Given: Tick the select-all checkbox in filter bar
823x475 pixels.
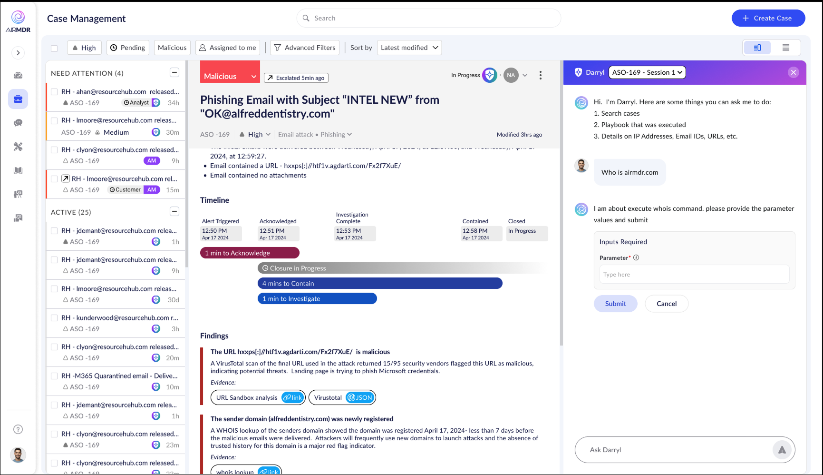Looking at the screenshot, I should click(54, 48).
